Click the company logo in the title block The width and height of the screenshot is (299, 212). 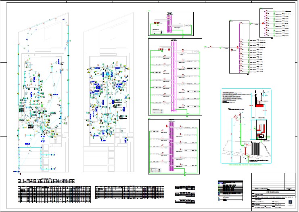click(x=290, y=203)
